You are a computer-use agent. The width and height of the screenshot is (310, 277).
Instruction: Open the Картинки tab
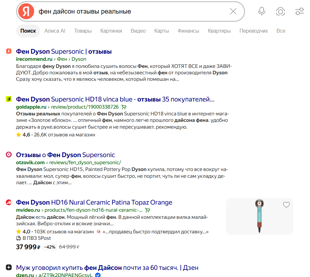pyautogui.click(x=111, y=31)
